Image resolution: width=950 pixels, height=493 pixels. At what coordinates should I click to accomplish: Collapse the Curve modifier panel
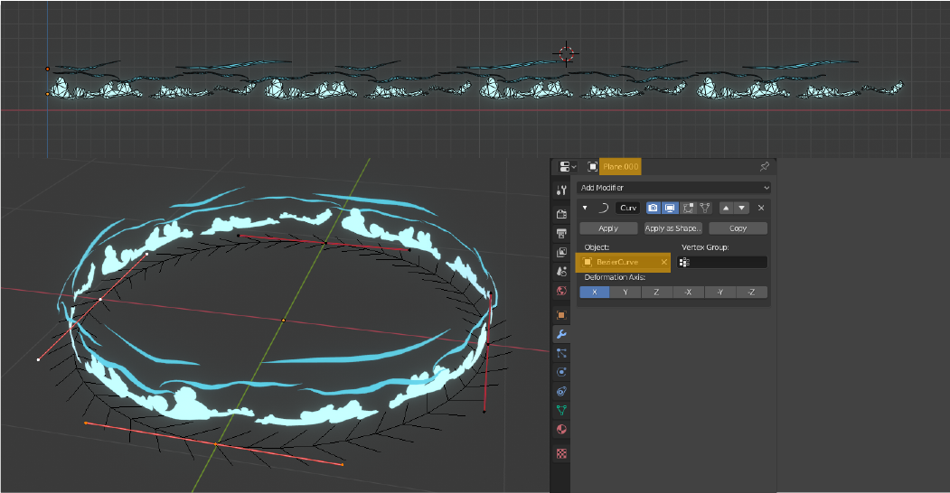[x=585, y=208]
